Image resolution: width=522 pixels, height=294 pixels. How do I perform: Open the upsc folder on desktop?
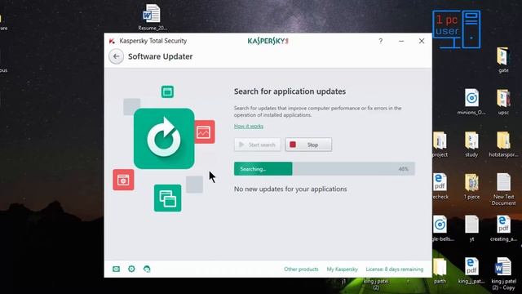click(503, 101)
